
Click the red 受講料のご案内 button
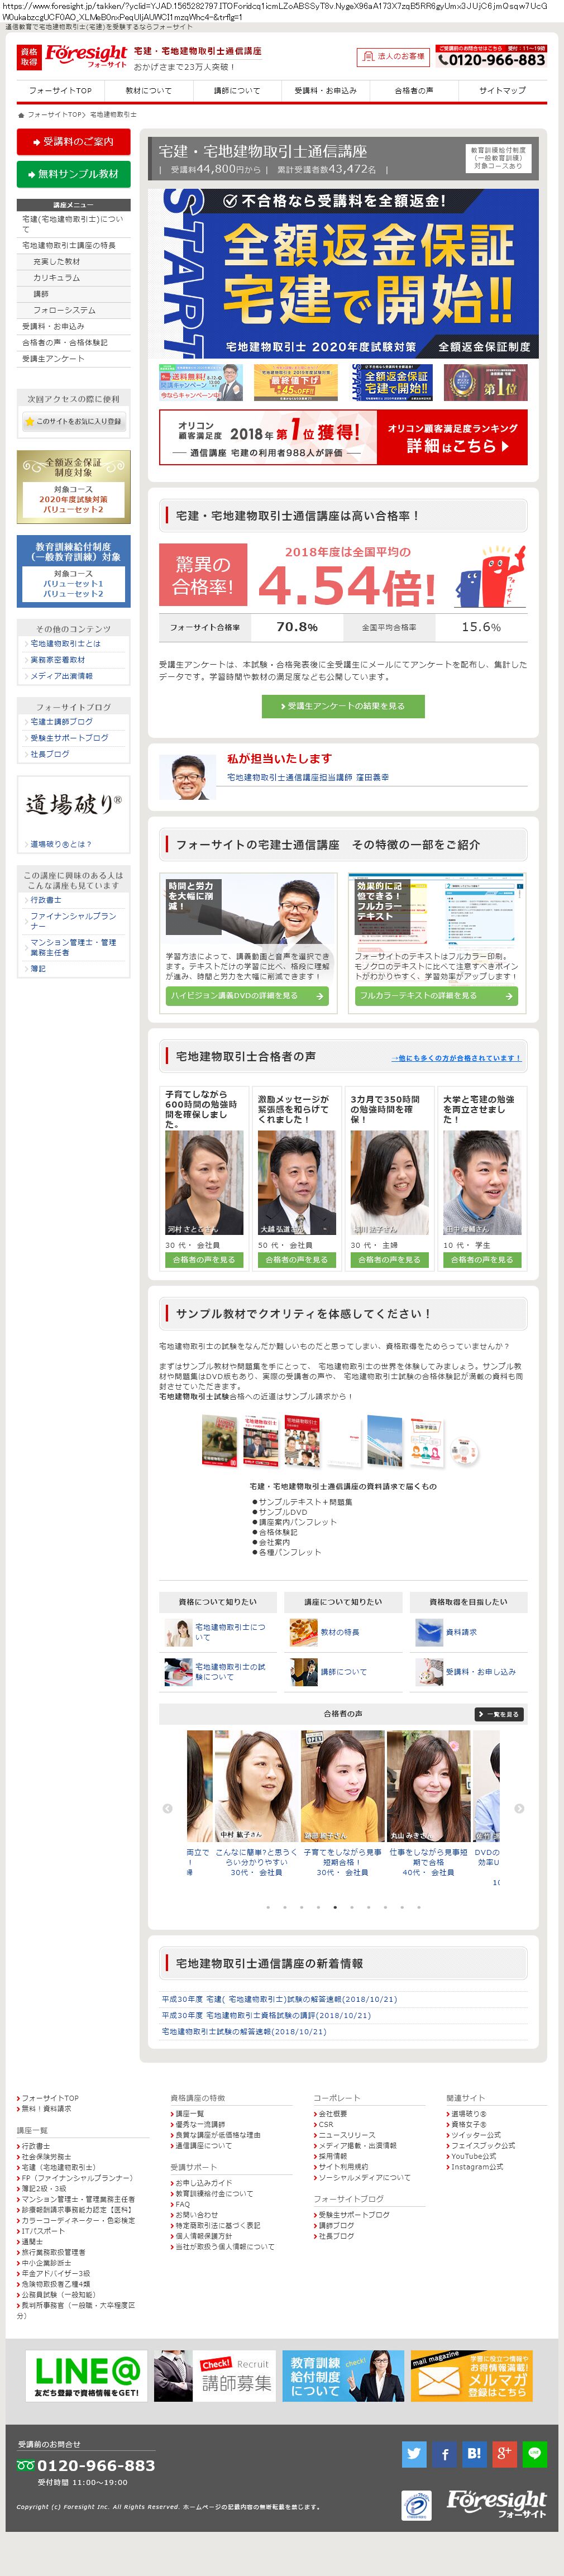point(73,141)
